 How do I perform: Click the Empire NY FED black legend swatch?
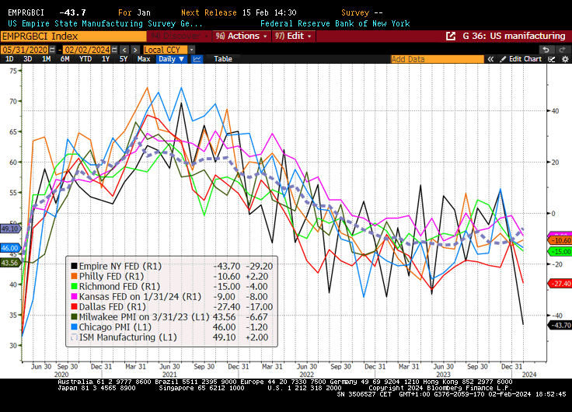click(x=74, y=266)
